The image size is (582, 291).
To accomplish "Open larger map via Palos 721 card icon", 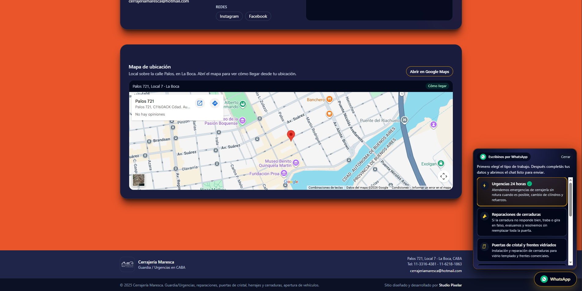I will pos(200,103).
